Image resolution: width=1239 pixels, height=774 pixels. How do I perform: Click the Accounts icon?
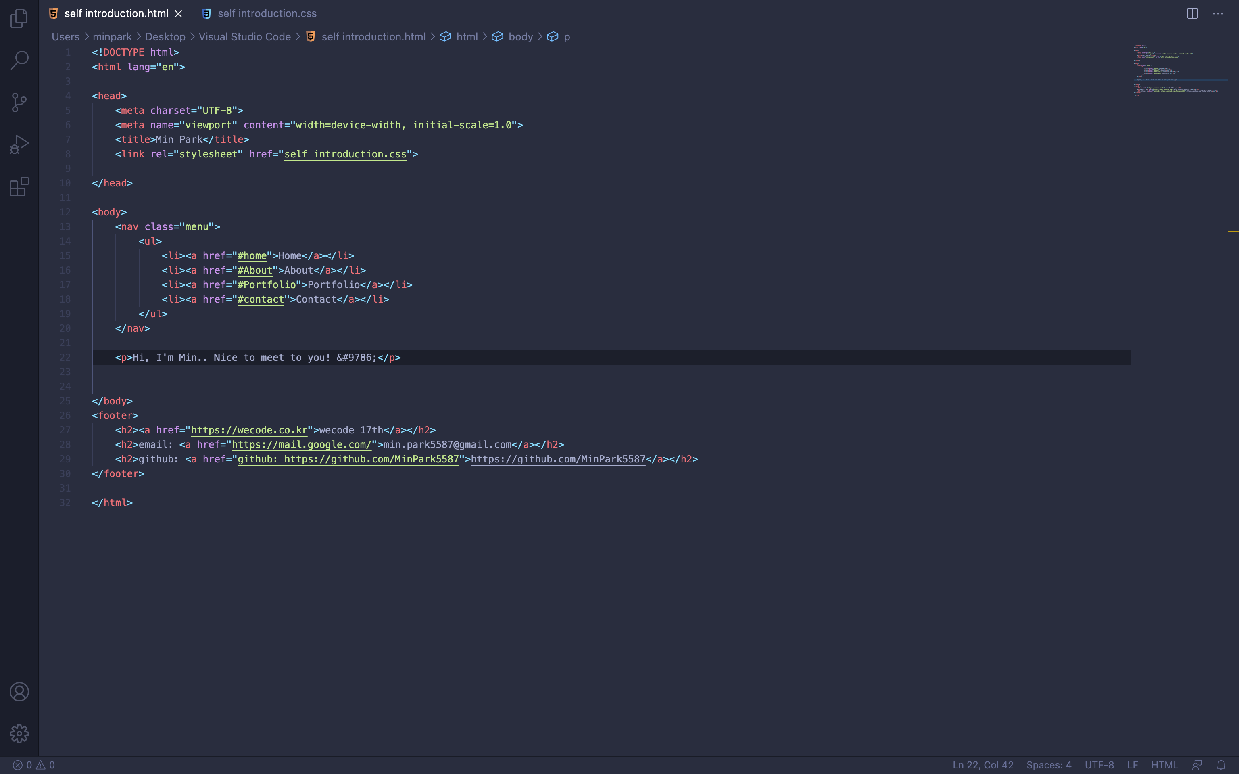point(19,692)
